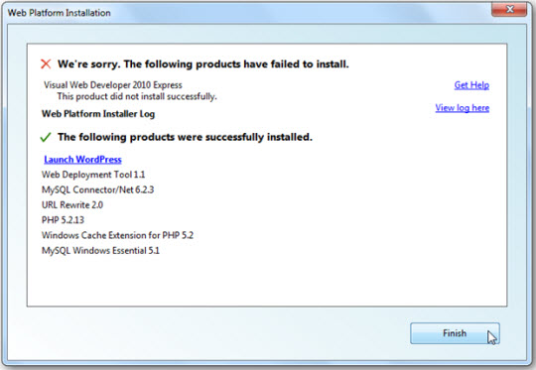The height and width of the screenshot is (370, 536).
Task: Click the green checkmark success icon
Action: [46, 137]
